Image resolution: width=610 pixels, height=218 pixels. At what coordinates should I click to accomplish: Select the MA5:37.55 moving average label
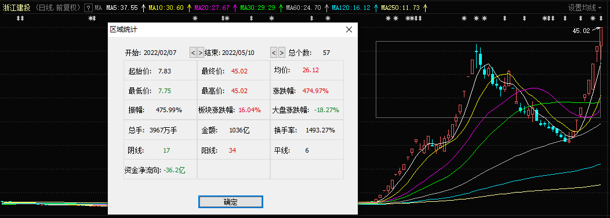[x=122, y=8]
